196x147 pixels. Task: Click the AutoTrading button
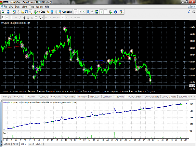[65, 12]
